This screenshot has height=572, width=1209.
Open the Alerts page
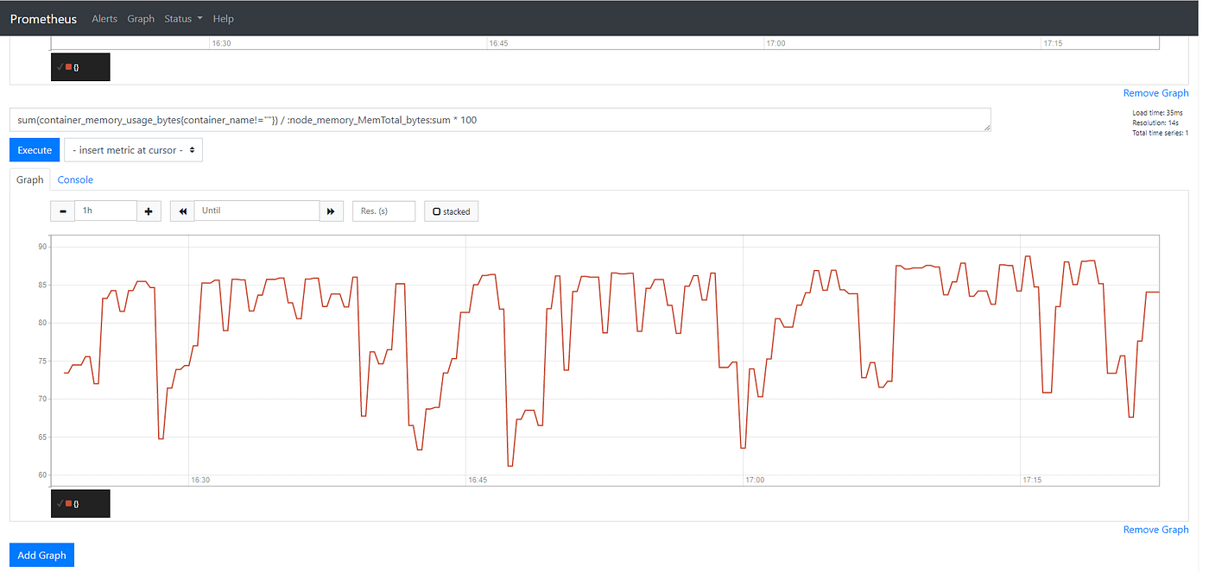pyautogui.click(x=104, y=19)
